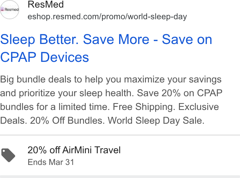Click the gray bar below the ad
Image resolution: width=240 pixels, height=178 pixels.
(120, 177)
